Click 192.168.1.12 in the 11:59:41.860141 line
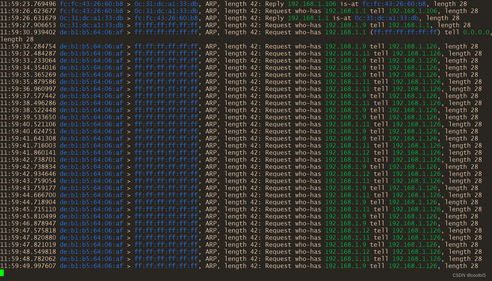This screenshot has height=281, width=492. (x=347, y=153)
